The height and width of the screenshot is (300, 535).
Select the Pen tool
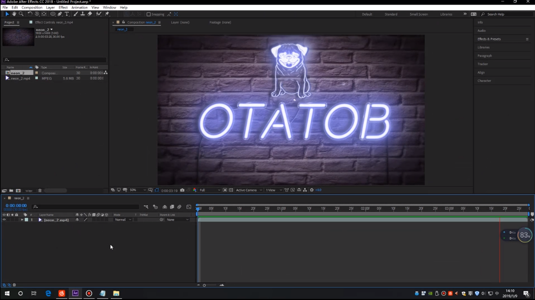point(60,15)
